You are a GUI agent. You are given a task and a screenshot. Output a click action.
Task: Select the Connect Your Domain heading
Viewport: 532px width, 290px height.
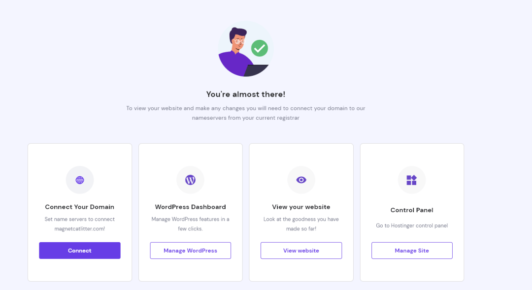click(80, 207)
